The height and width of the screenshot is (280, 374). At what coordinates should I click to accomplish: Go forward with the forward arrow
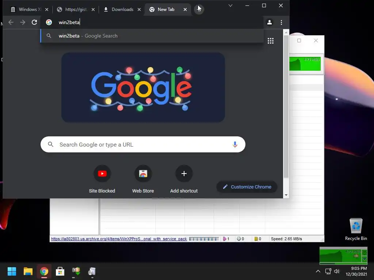click(x=23, y=22)
